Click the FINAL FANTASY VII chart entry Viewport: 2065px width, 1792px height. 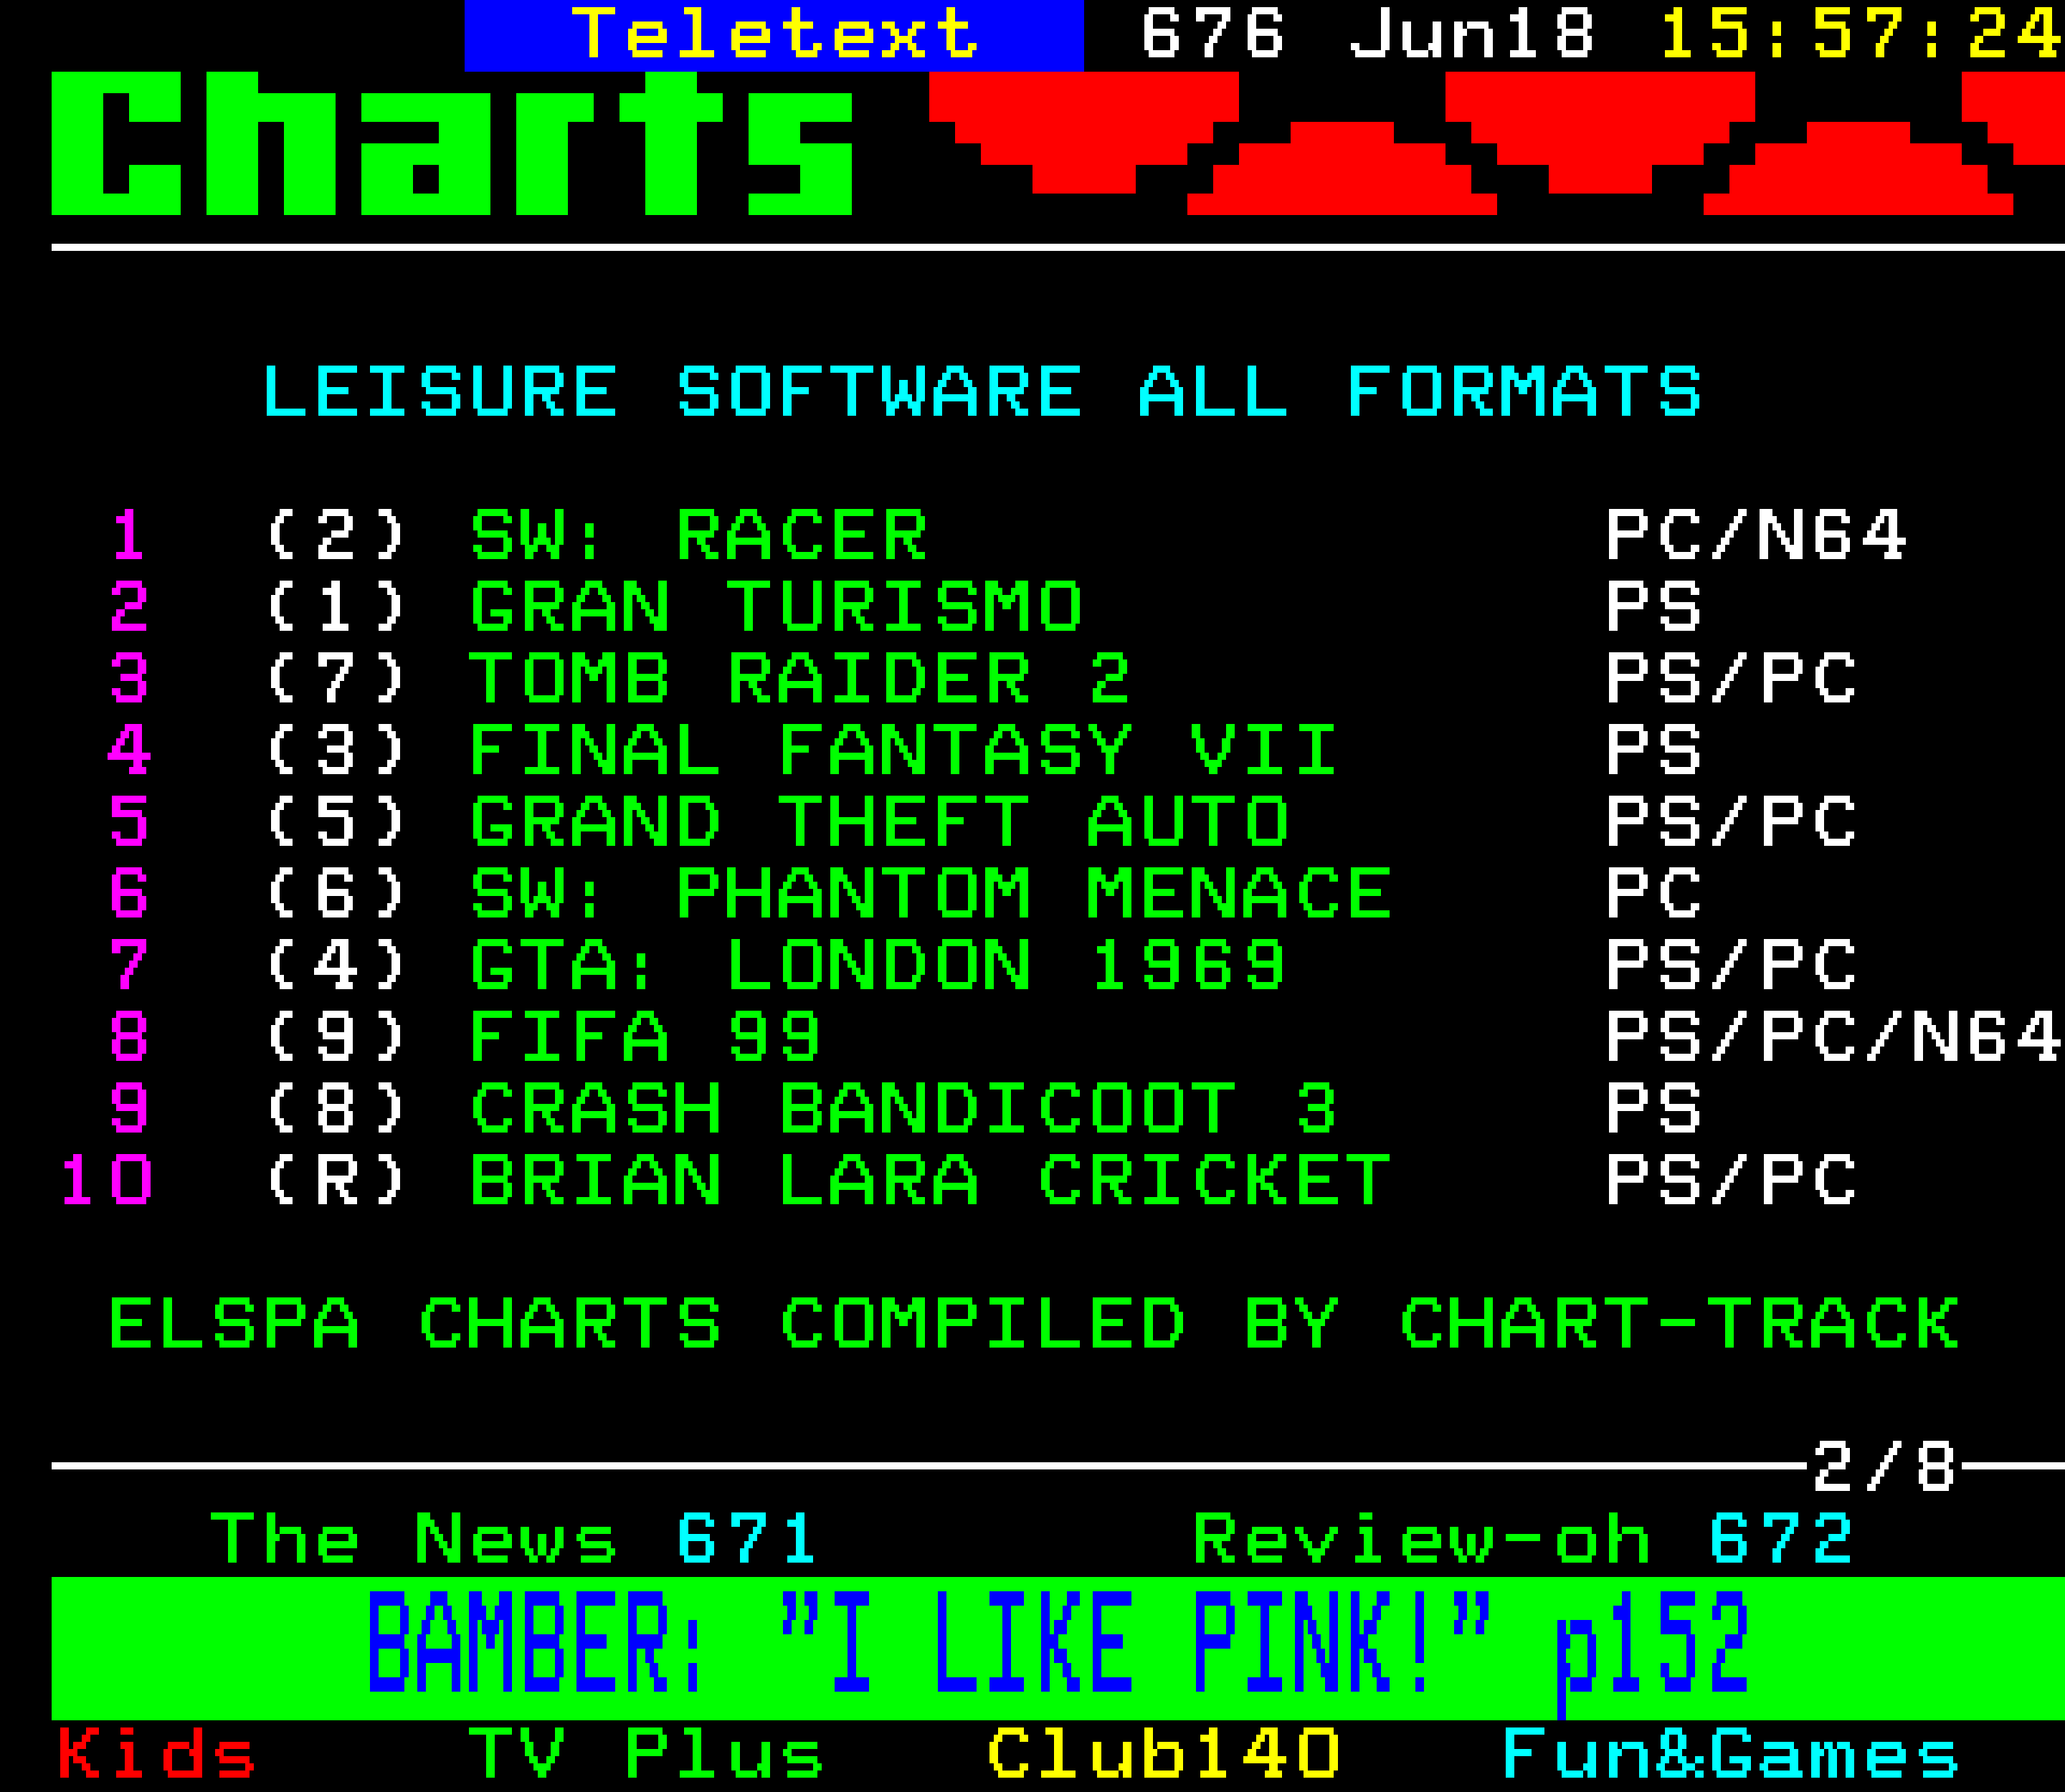(x=903, y=750)
